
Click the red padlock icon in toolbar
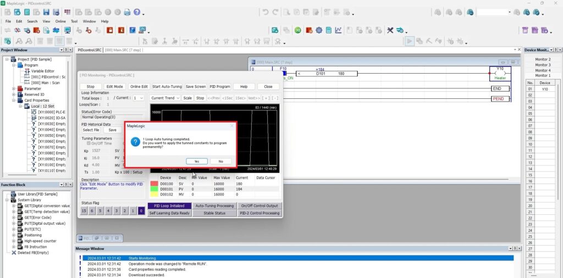pyautogui.click(x=110, y=30)
